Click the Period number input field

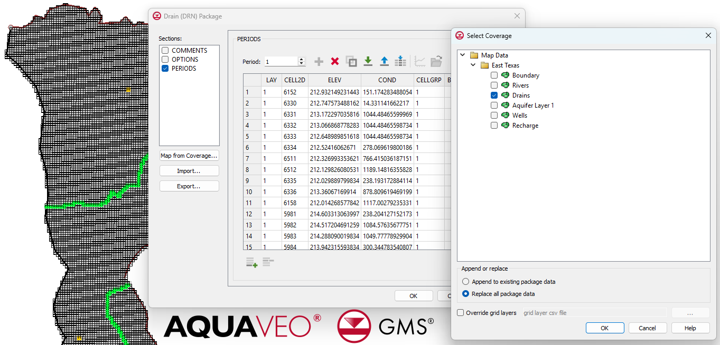tap(281, 62)
